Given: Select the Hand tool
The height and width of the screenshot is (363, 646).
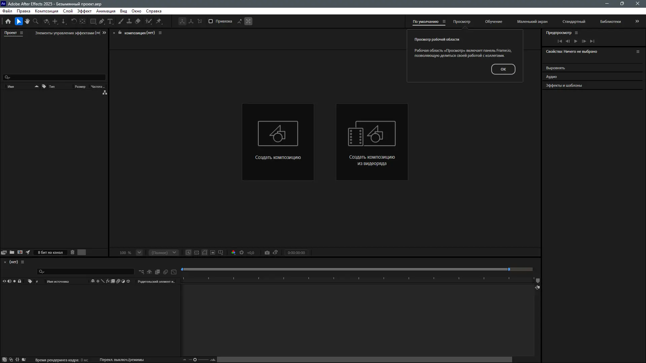Looking at the screenshot, I should tap(27, 21).
